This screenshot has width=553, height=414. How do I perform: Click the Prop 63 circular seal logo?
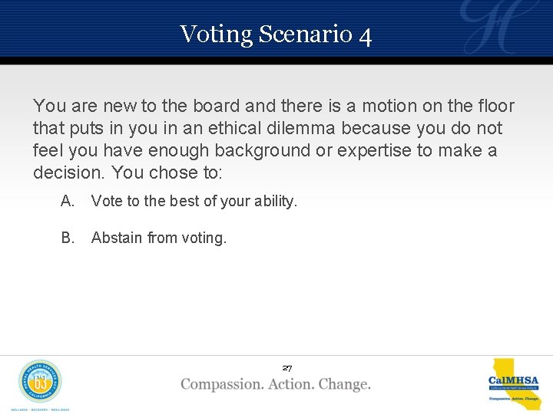(x=40, y=381)
